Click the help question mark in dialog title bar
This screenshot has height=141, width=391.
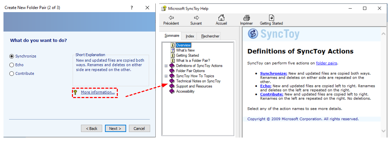(x=132, y=8)
